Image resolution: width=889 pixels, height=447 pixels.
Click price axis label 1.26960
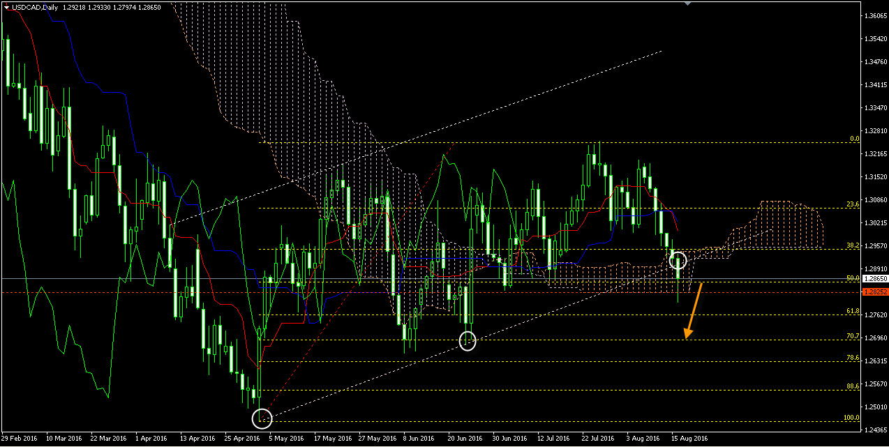point(875,338)
